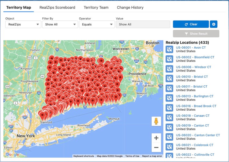Click the Value input field
The width and height of the screenshot is (229, 162).
coord(143,24)
